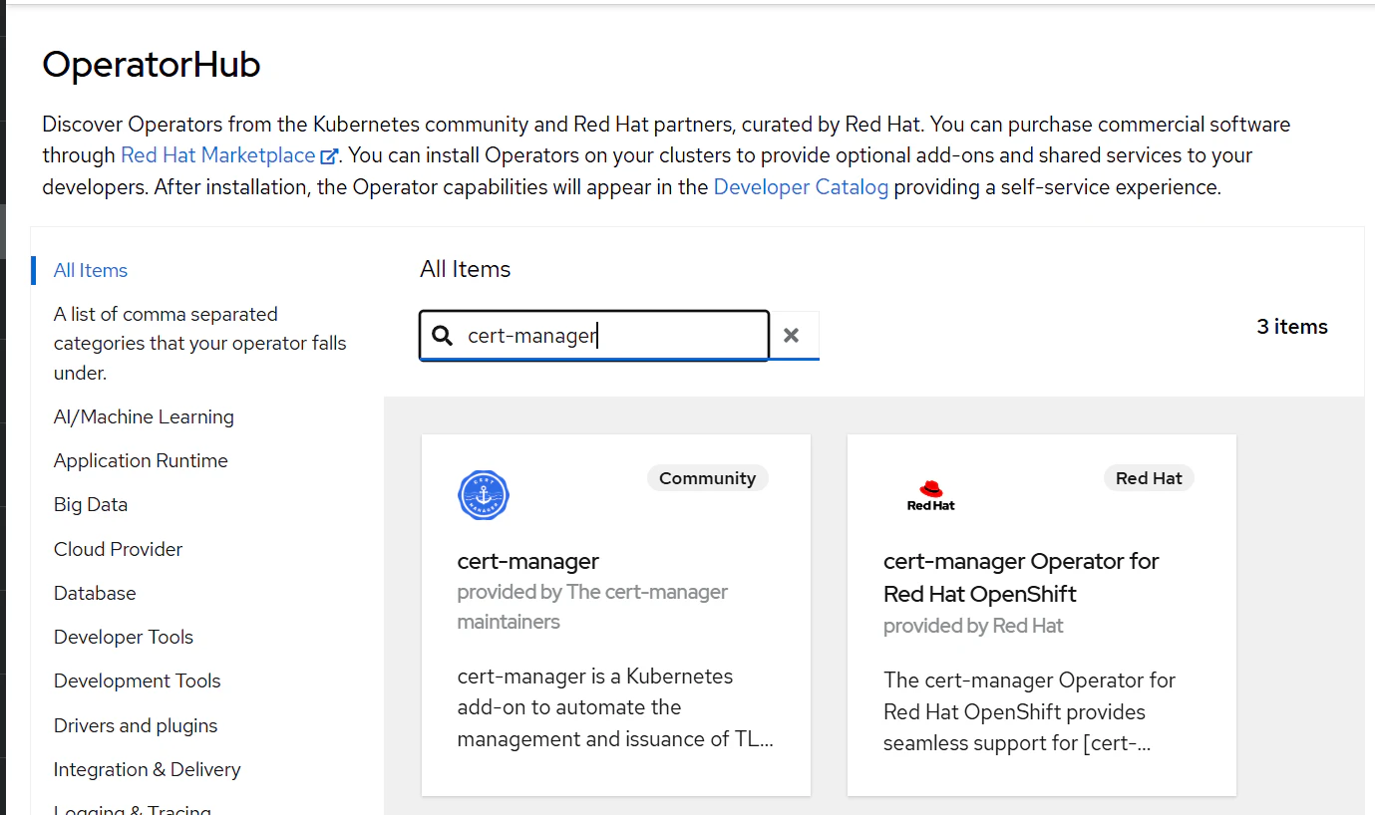Click the 'cert-manager is a Kubernetes add-on' description
The image size is (1375, 815).
(615, 707)
